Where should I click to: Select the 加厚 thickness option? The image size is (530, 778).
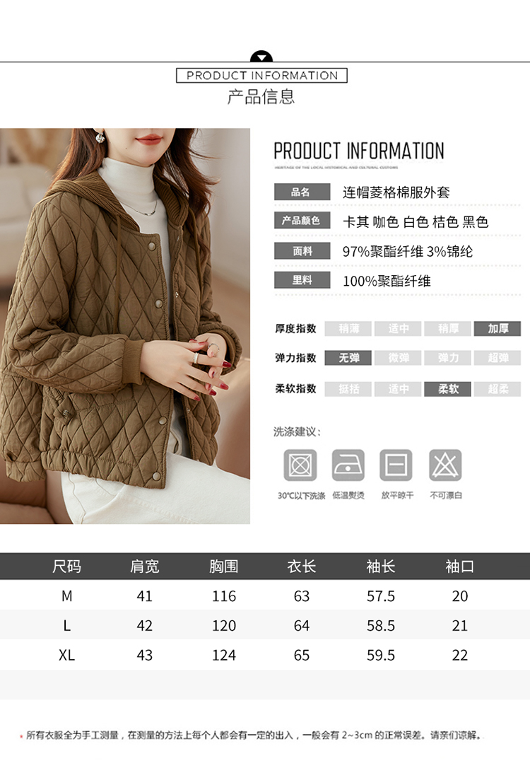pos(497,328)
